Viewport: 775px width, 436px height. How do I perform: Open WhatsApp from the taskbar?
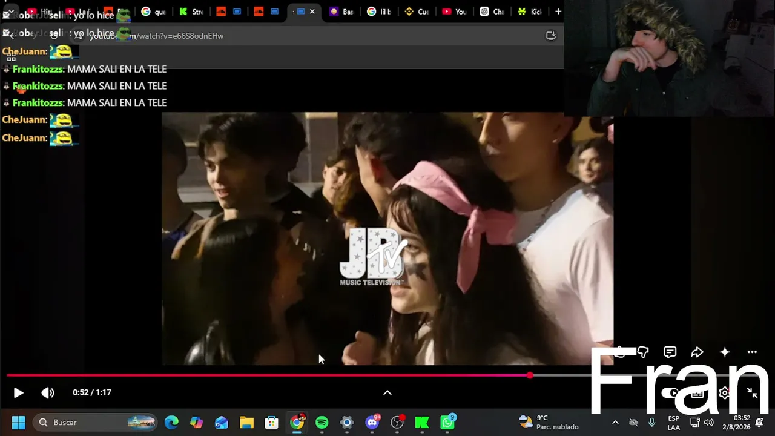(x=447, y=422)
